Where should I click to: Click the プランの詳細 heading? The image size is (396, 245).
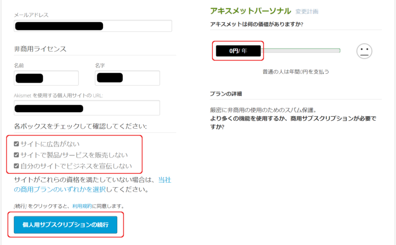(x=226, y=94)
